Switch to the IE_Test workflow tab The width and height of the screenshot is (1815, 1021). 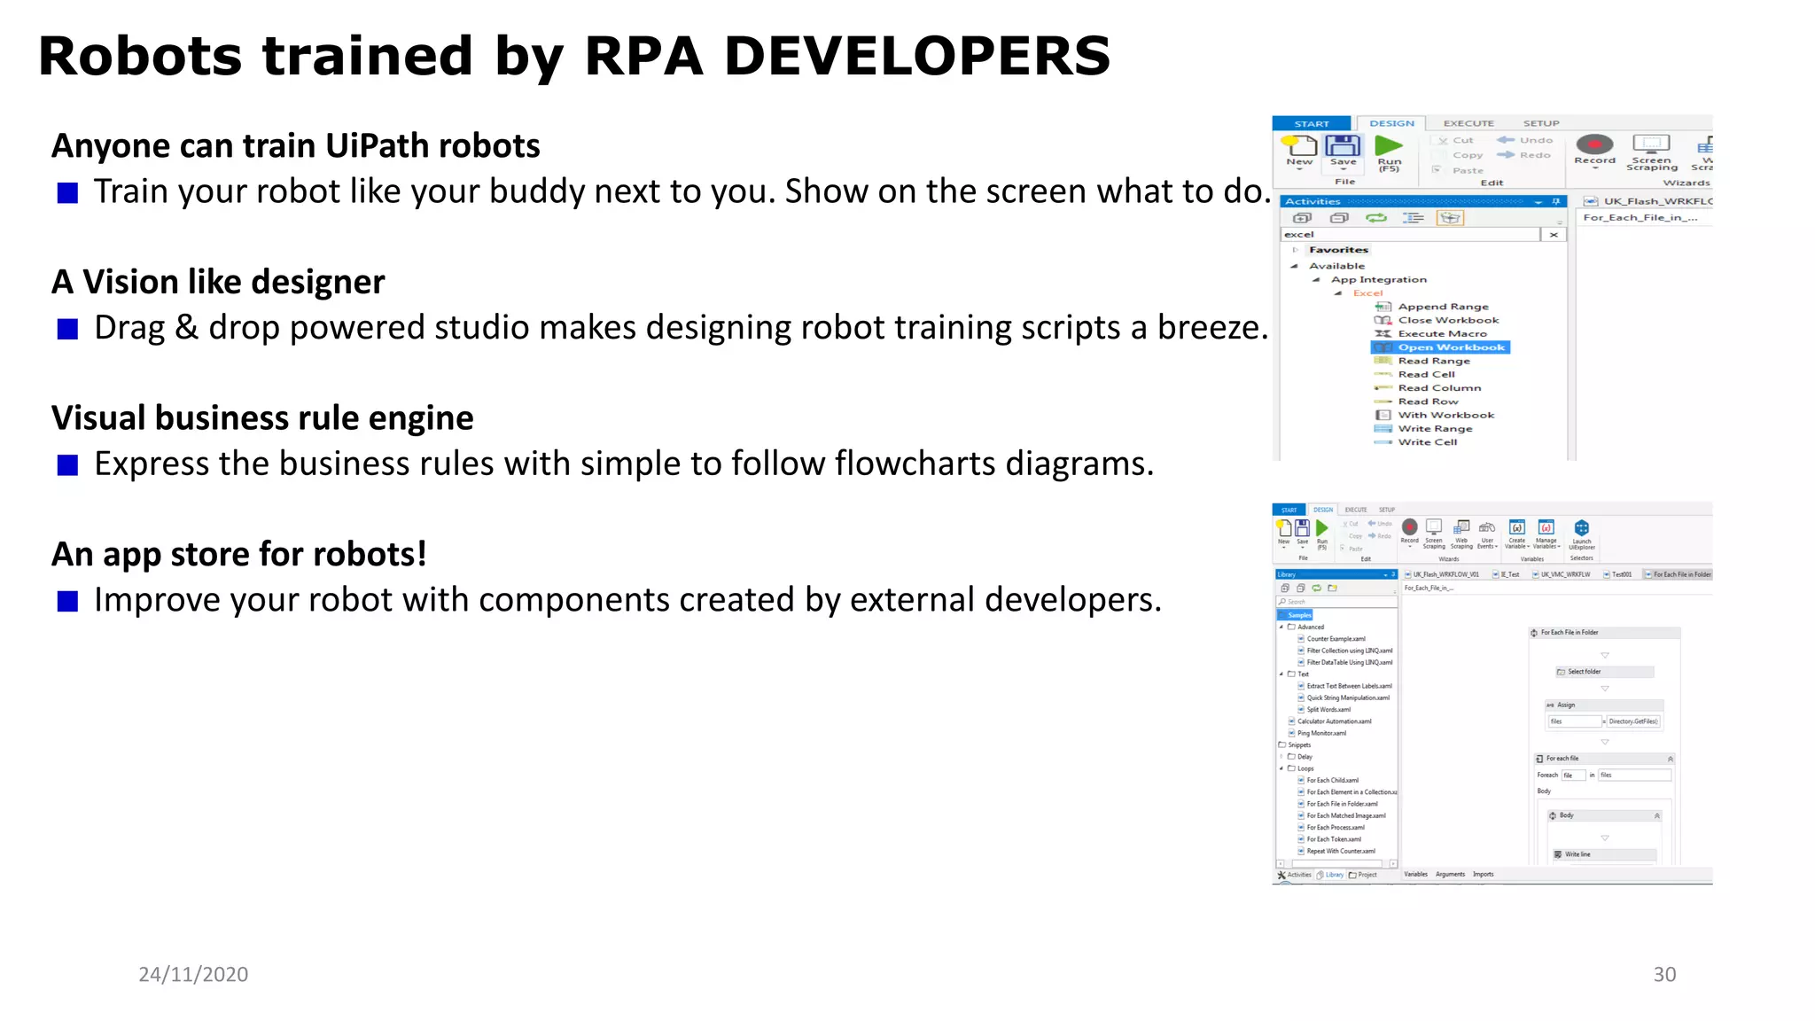pos(1507,574)
